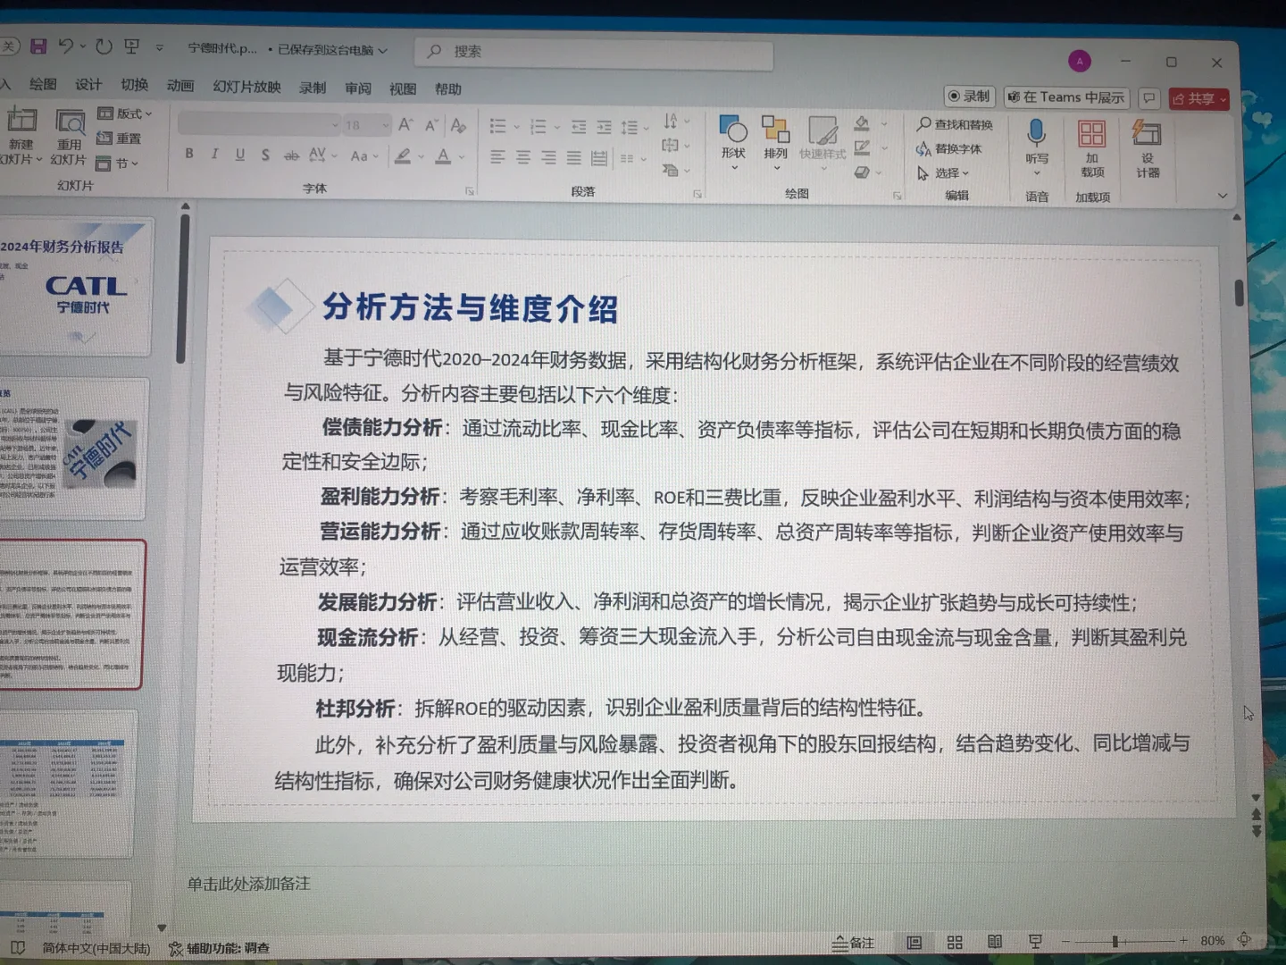Image resolution: width=1286 pixels, height=965 pixels.
Task: Toggle italic formatting
Action: tap(214, 154)
